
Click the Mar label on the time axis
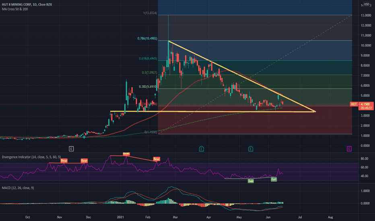point(175,217)
